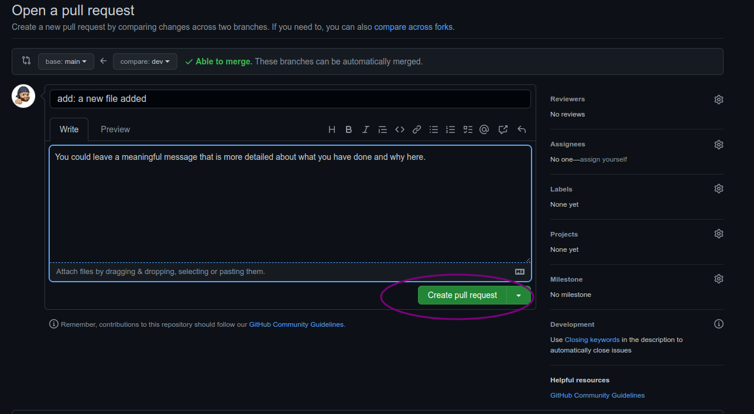
Task: Add a link using the link icon
Action: 417,129
